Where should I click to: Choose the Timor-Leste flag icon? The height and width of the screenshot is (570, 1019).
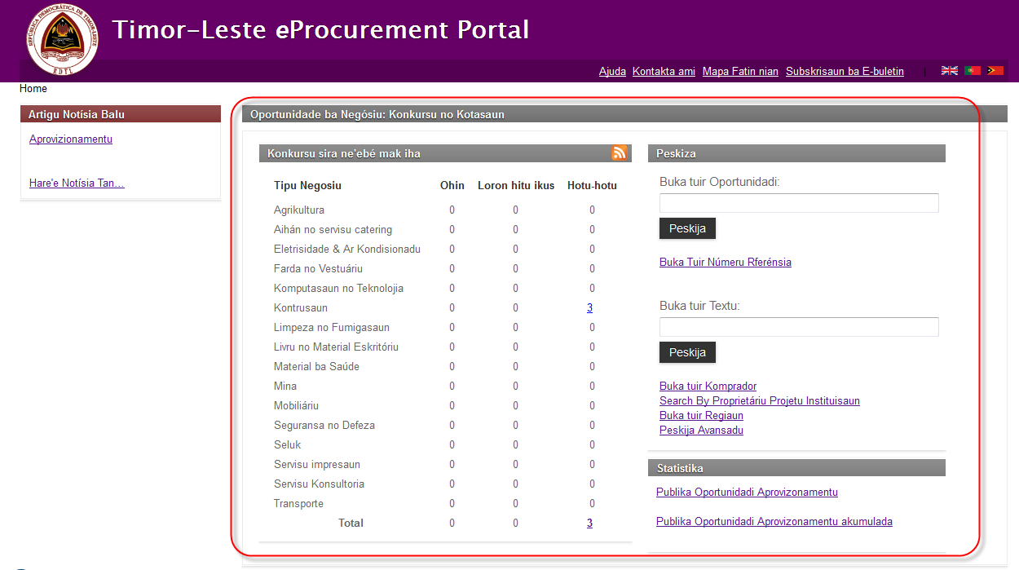(x=995, y=71)
